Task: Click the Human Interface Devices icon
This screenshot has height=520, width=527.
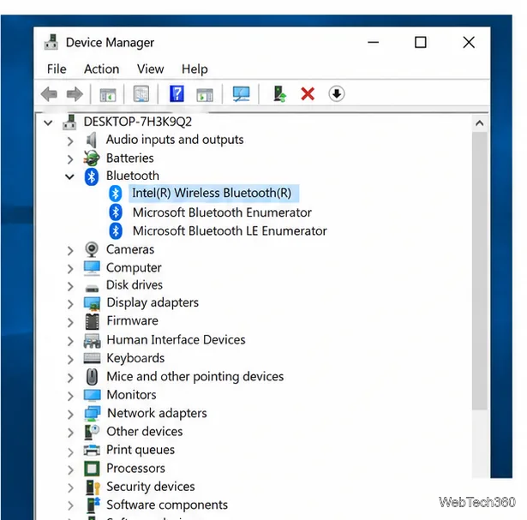Action: (x=92, y=340)
